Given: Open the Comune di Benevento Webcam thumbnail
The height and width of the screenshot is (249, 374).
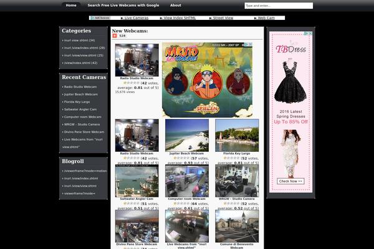Looking at the screenshot, I should [237, 226].
